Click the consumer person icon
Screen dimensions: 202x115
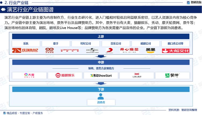click(x=101, y=96)
